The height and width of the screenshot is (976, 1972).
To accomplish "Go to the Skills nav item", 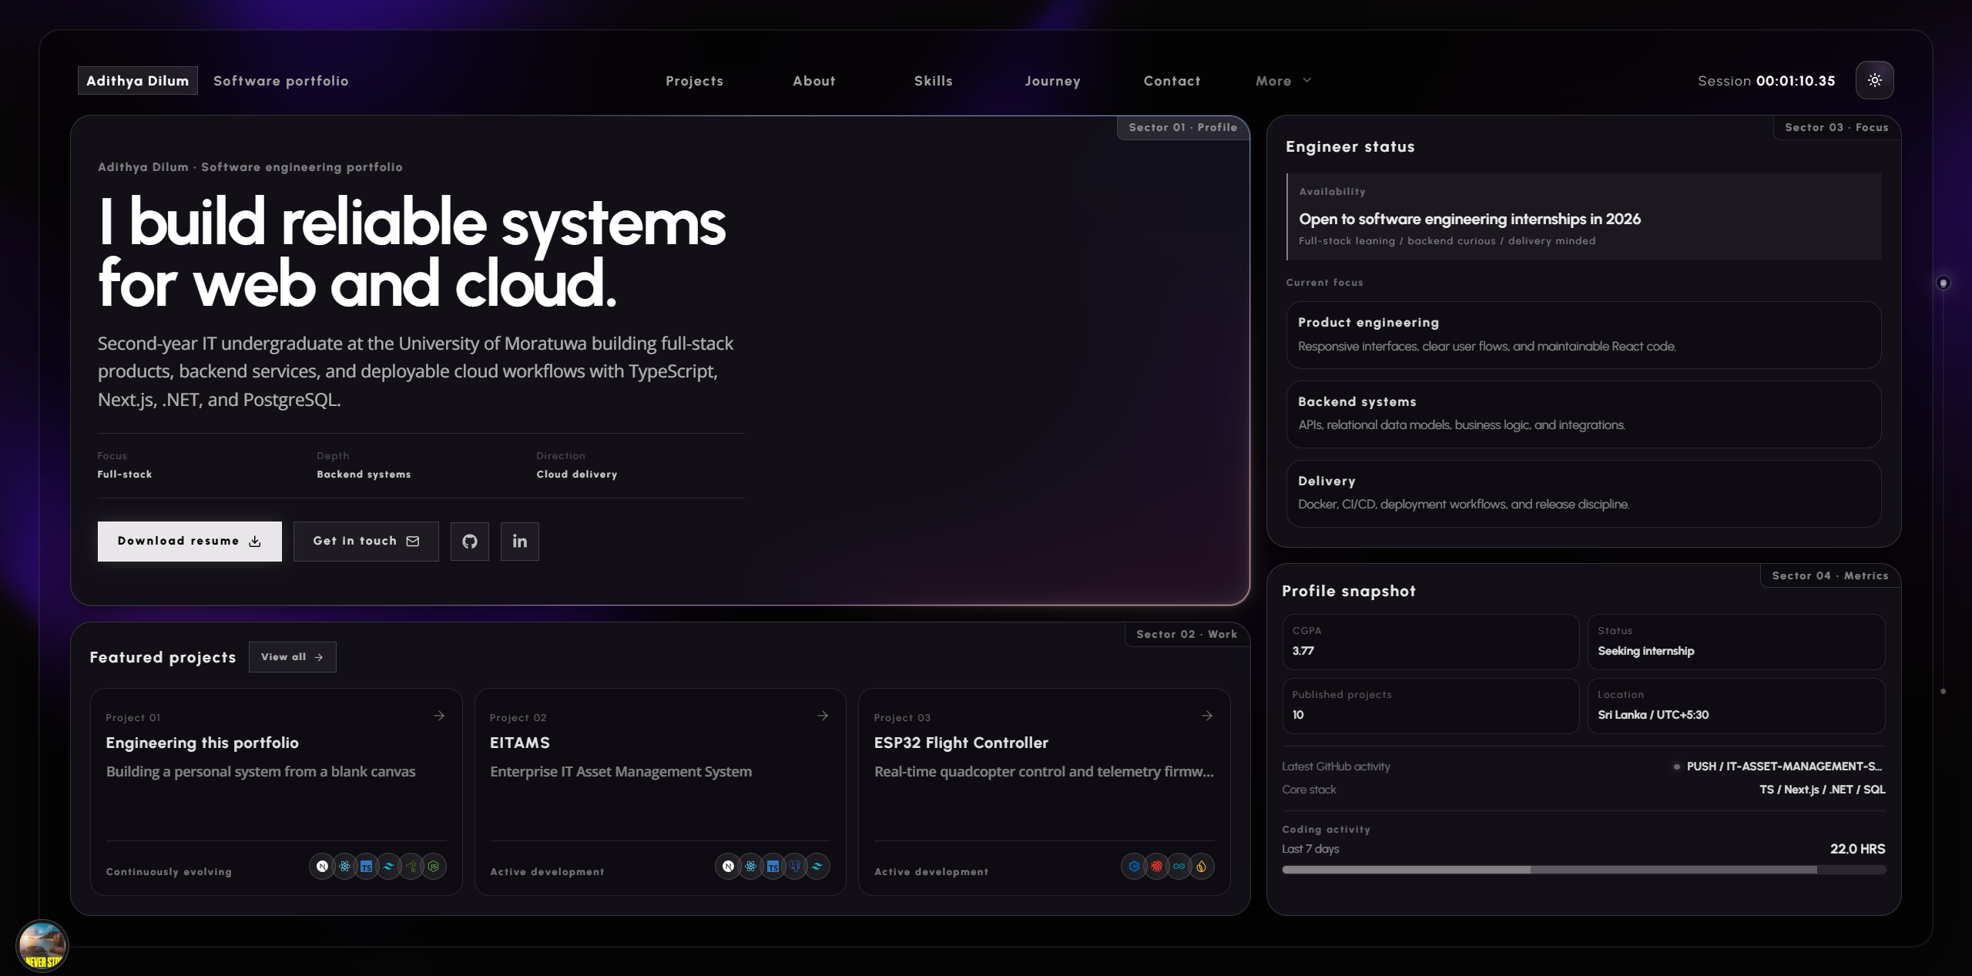I will [933, 81].
